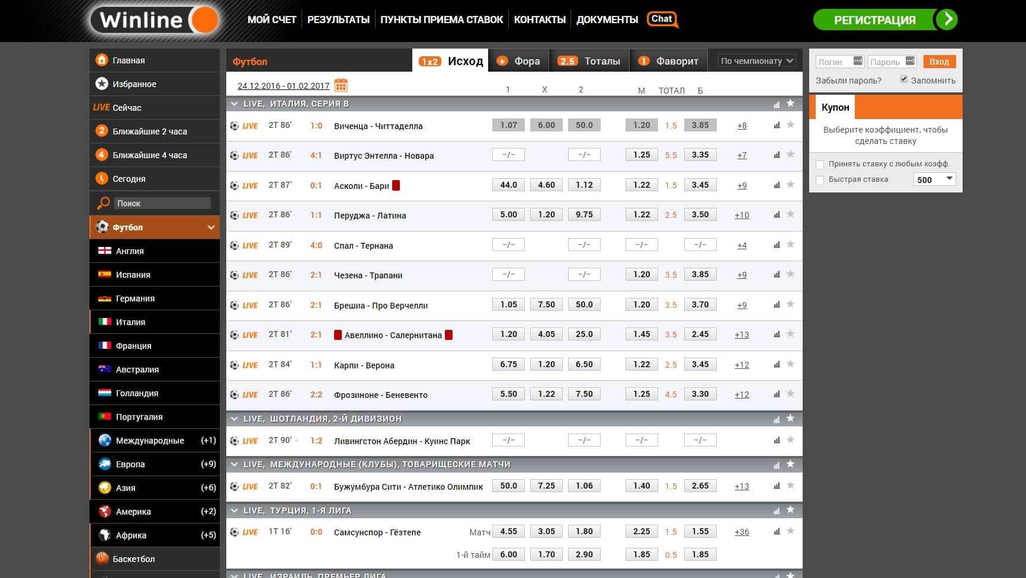Open the date range calendar icon

click(341, 85)
